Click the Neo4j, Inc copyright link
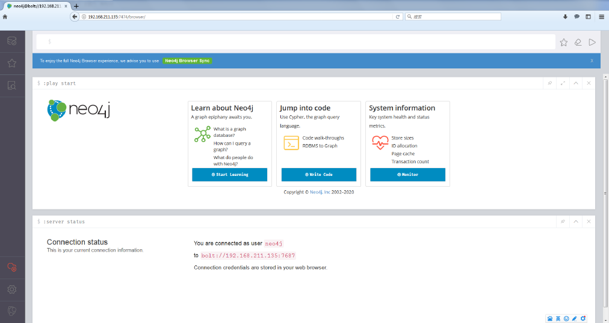 point(320,192)
